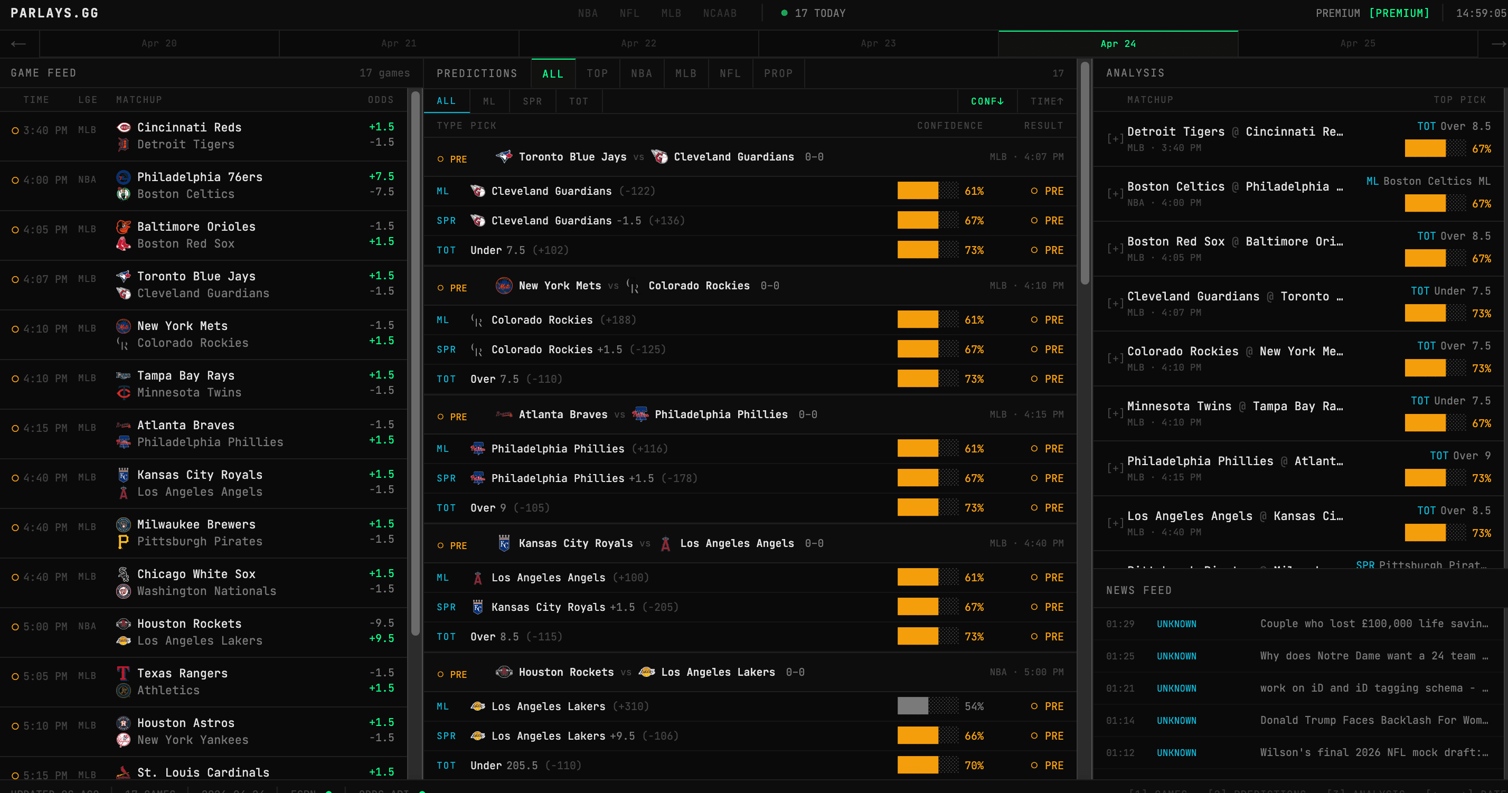Screen dimensions: 1508x793
Task: Click the Philadelphia 76ers logo
Action: coord(123,177)
